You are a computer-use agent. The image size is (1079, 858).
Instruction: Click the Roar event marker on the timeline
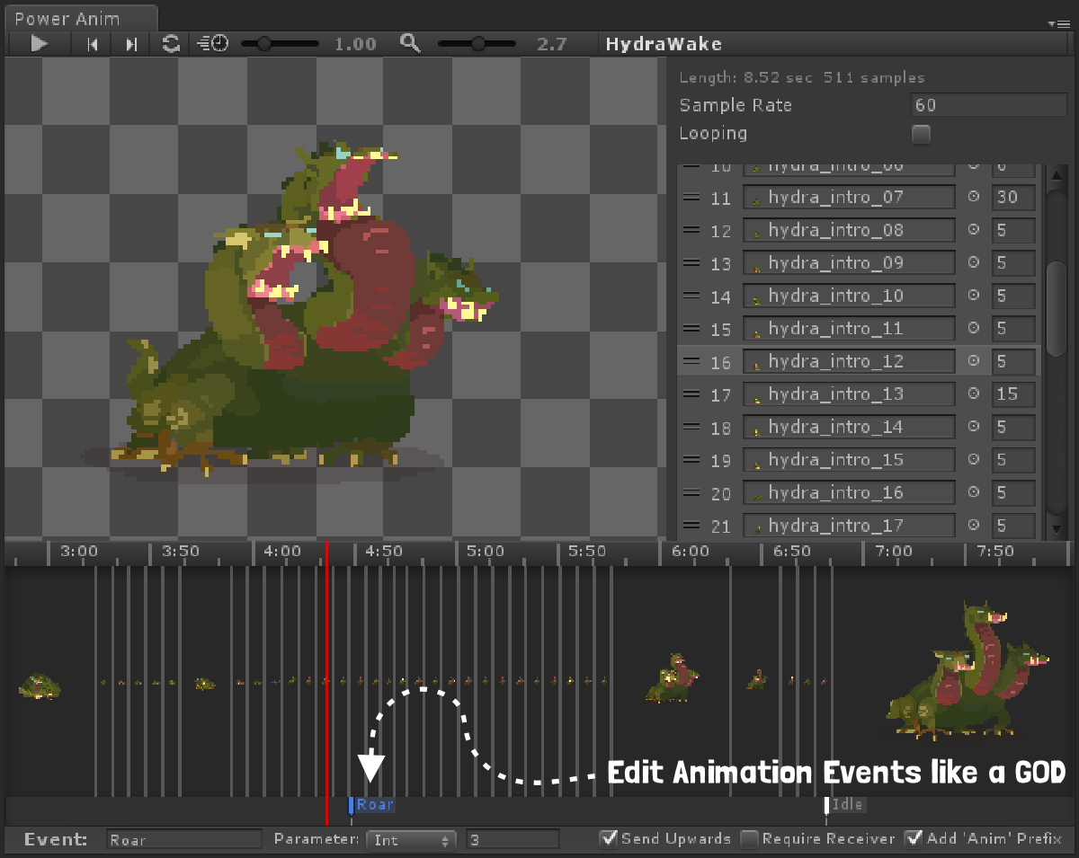click(x=372, y=805)
